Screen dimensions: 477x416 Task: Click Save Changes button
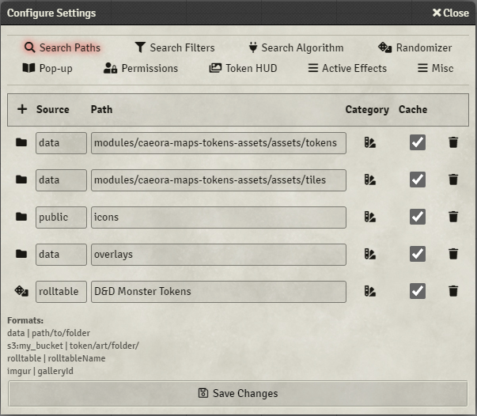click(x=238, y=394)
